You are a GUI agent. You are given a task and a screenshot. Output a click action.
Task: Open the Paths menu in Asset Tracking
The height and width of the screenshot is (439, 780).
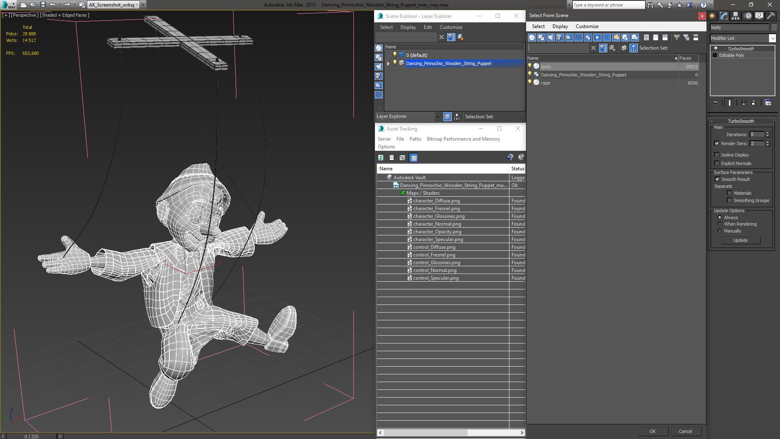tap(415, 139)
